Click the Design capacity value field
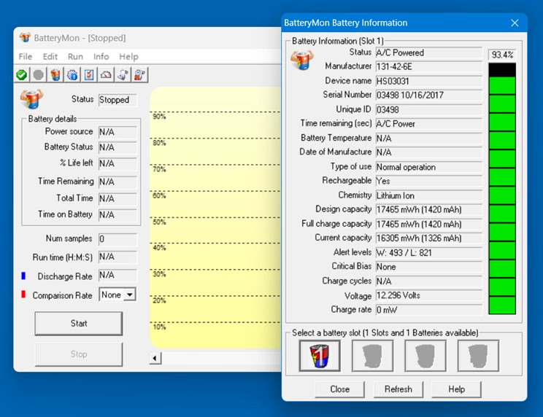The image size is (543, 417). click(428, 209)
